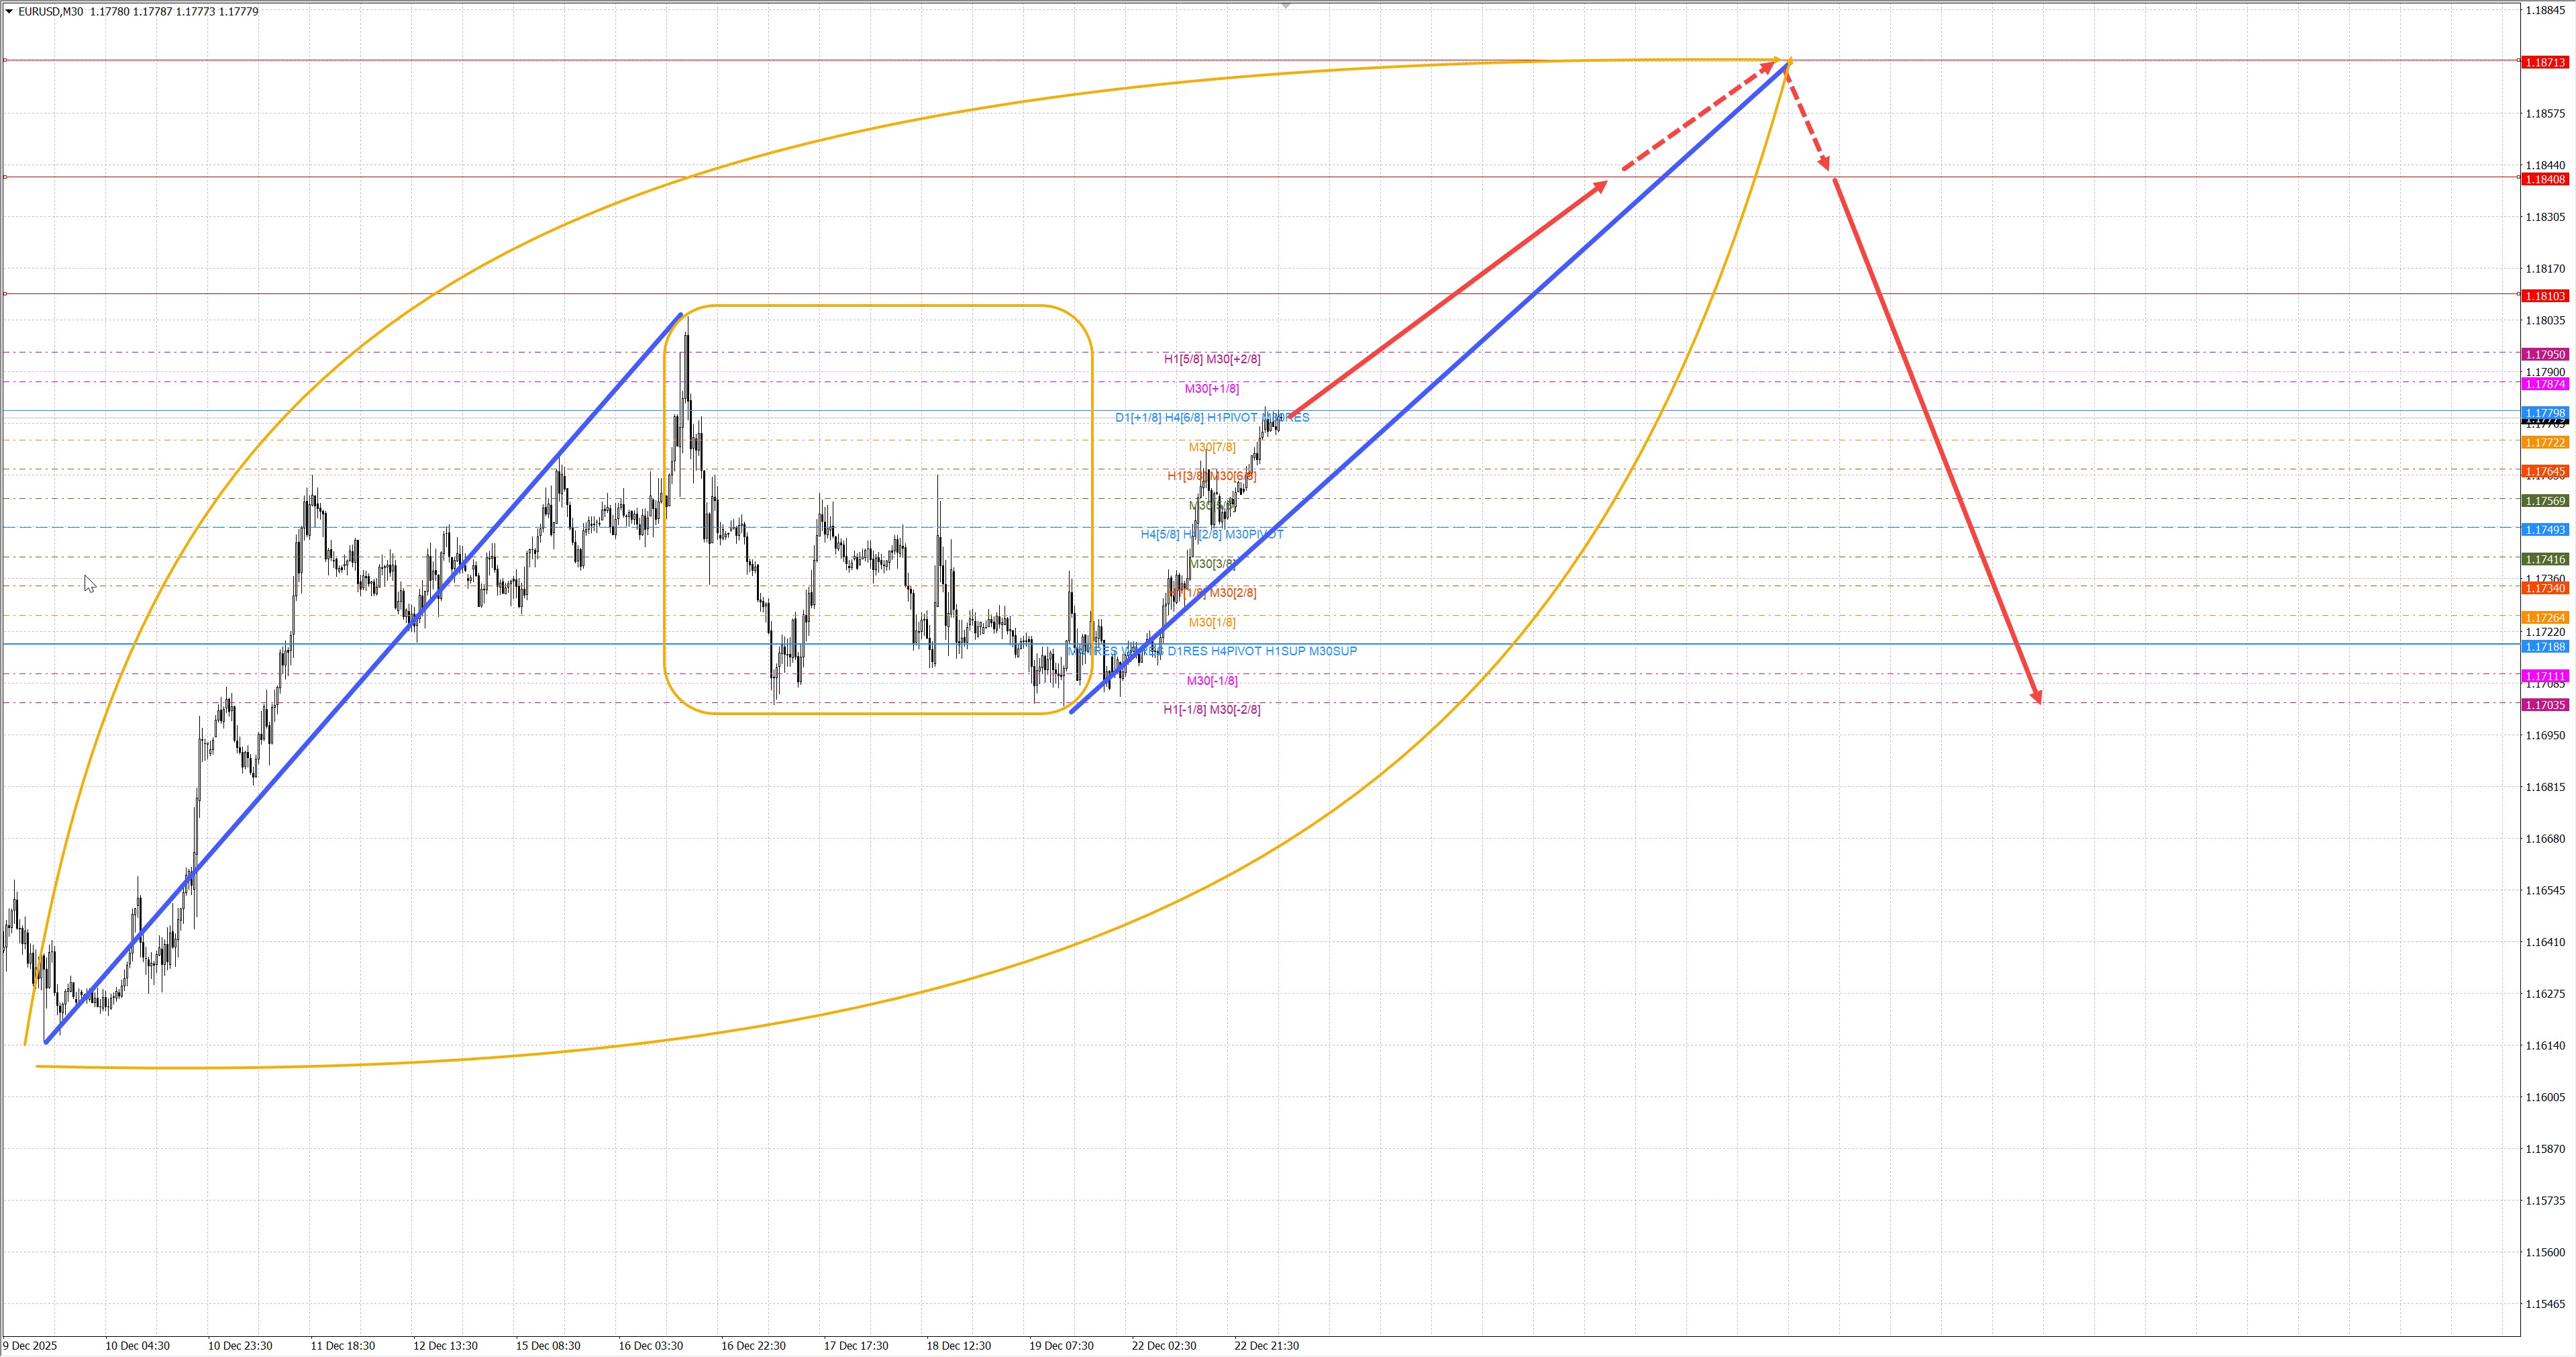Click the M30[+1/8] level label
The width and height of the screenshot is (2576, 1357).
(1211, 388)
